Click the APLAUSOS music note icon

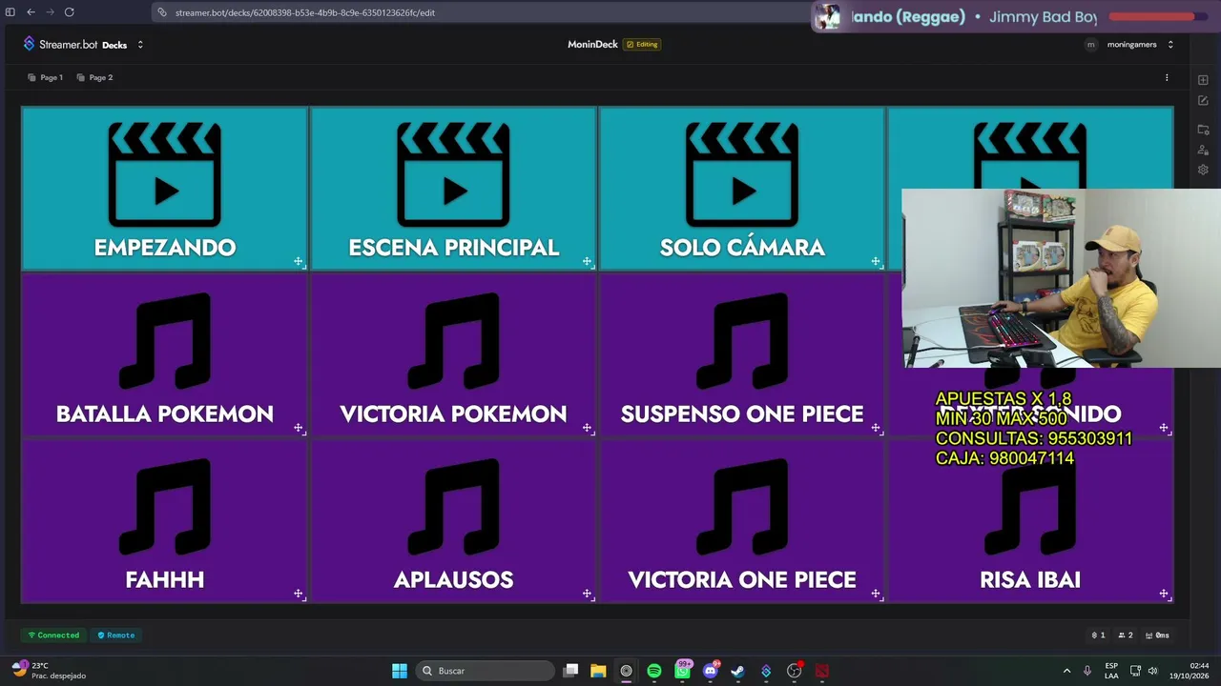pos(453,507)
